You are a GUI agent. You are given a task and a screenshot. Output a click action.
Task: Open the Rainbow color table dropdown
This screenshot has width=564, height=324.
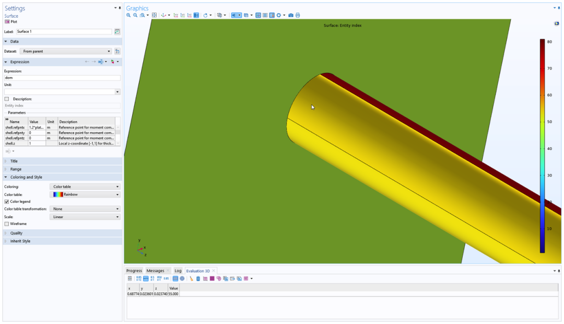(x=85, y=194)
